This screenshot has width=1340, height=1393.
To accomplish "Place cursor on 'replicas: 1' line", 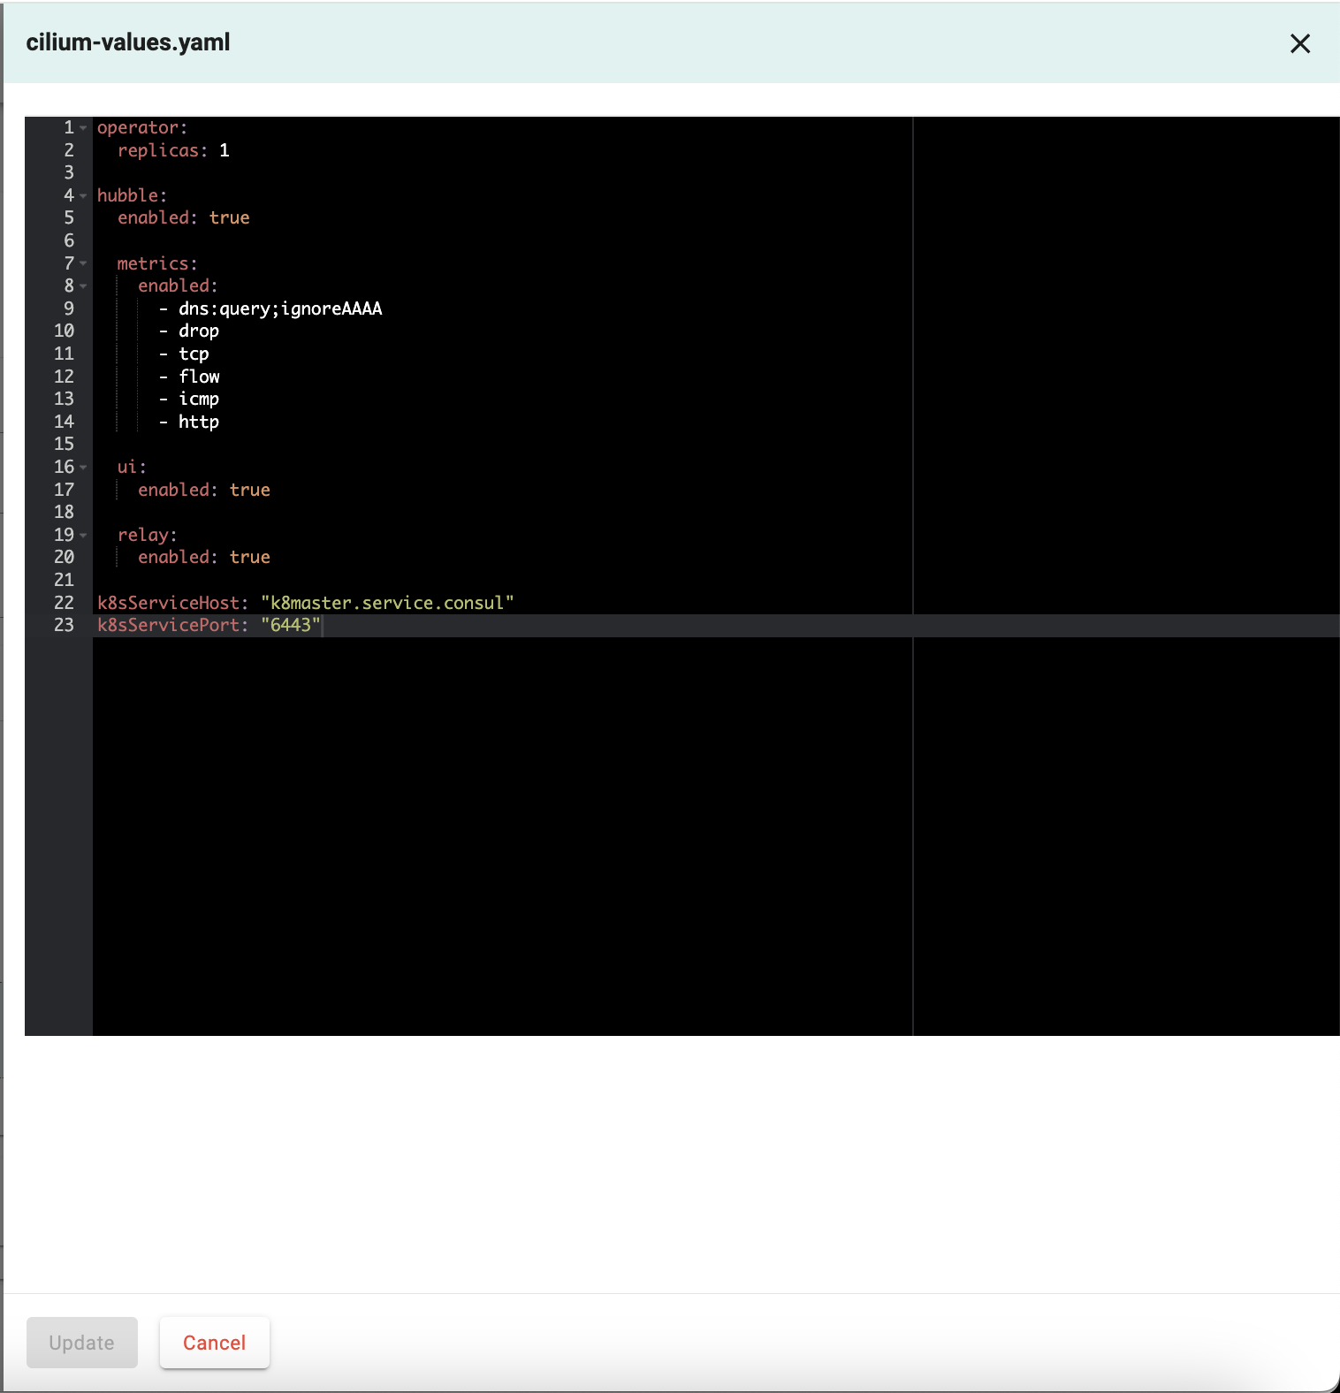I will pos(173,150).
